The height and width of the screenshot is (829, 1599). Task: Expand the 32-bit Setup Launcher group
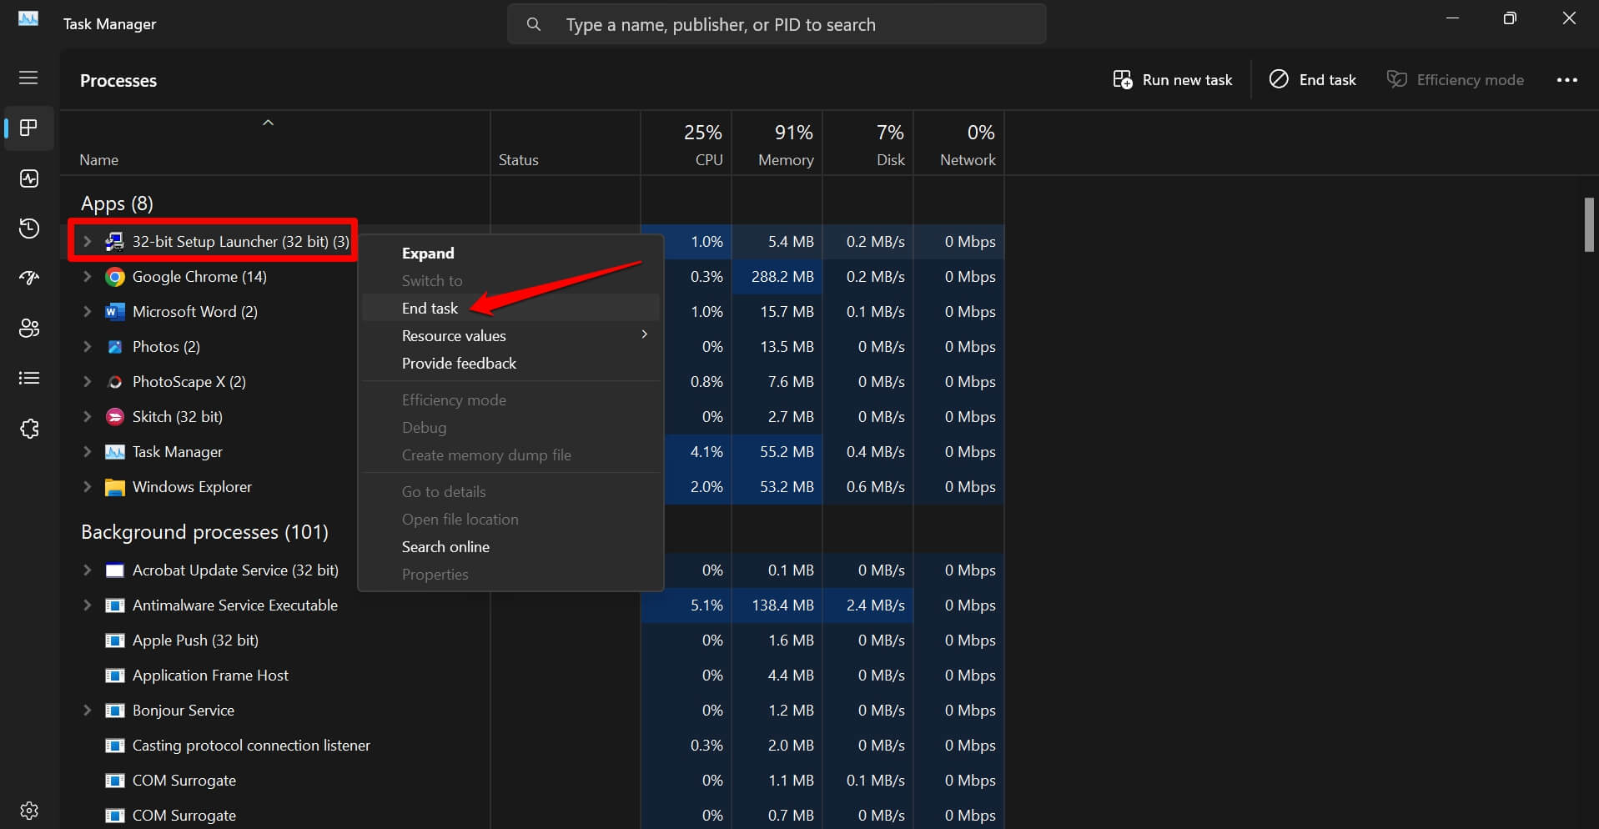coord(87,242)
